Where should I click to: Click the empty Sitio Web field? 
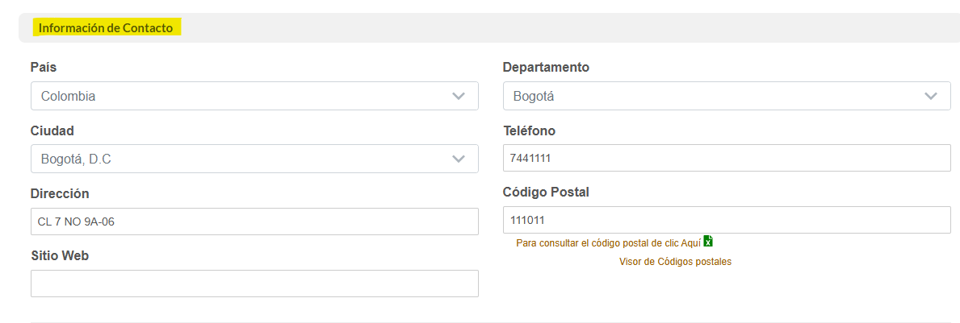pyautogui.click(x=254, y=284)
